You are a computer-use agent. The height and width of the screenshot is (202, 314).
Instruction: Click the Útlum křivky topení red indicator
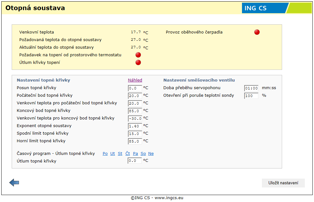(x=138, y=63)
